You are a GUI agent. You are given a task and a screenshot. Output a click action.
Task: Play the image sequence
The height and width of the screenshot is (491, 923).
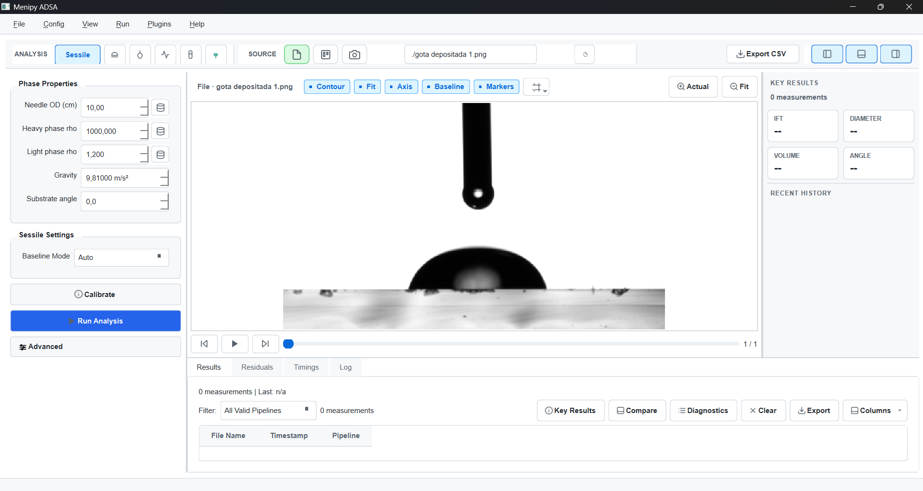pos(234,344)
